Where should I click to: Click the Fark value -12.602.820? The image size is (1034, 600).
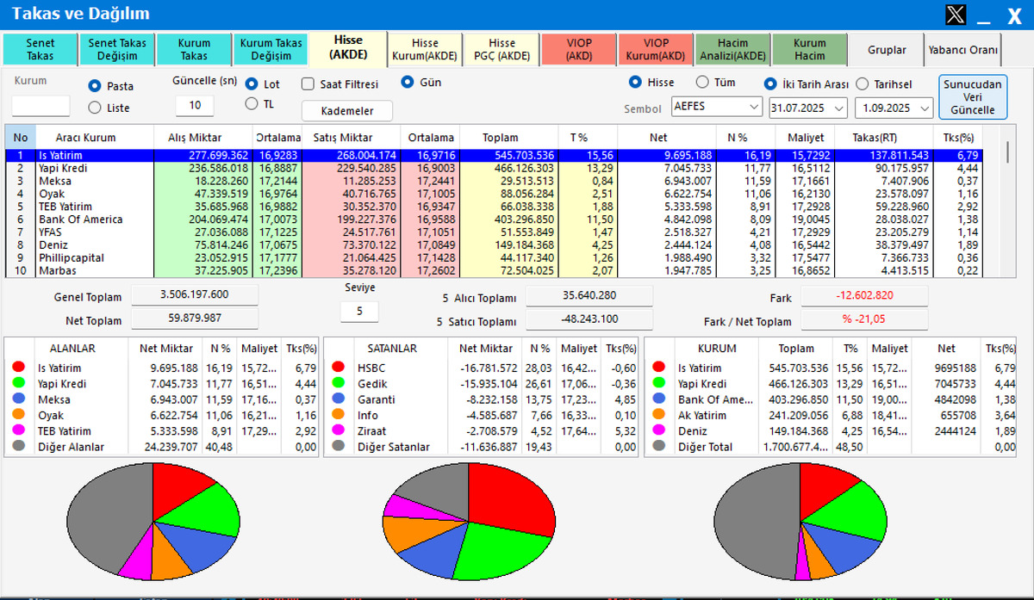coord(864,296)
